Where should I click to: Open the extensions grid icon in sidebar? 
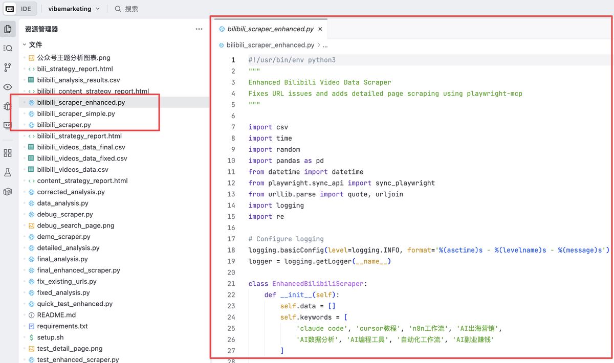(x=8, y=153)
